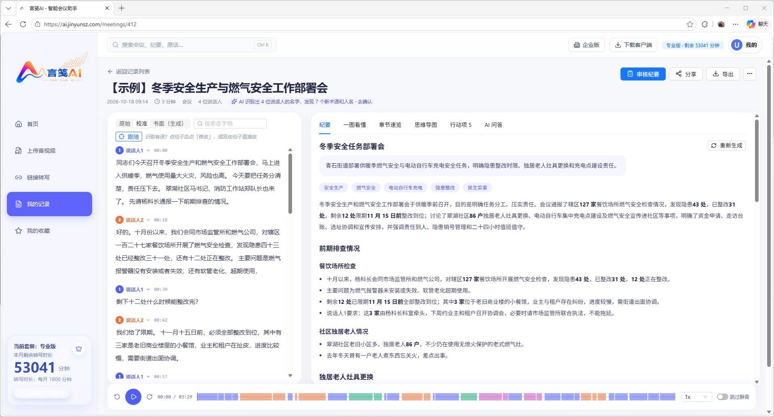Toggle the 跳过静音 skip-silence switch
Screen dimensions: 774x417
723,397
